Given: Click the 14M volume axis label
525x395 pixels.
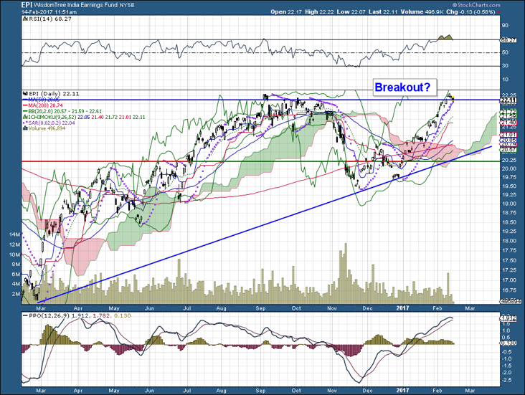Looking at the screenshot, I should 15,234.
